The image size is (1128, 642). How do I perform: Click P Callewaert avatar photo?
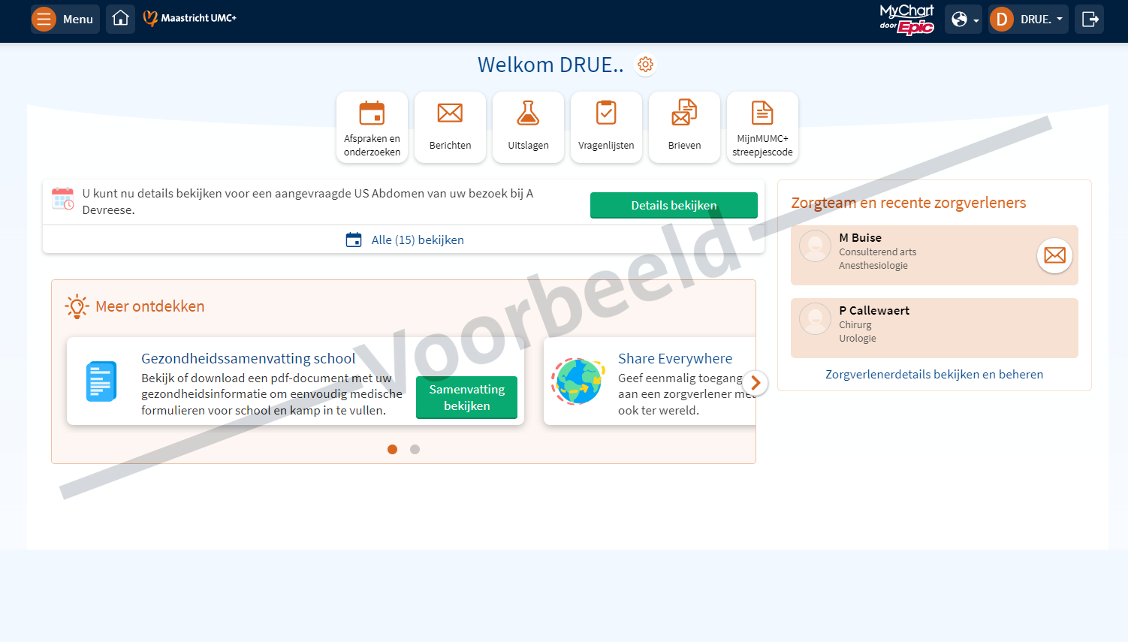815,318
